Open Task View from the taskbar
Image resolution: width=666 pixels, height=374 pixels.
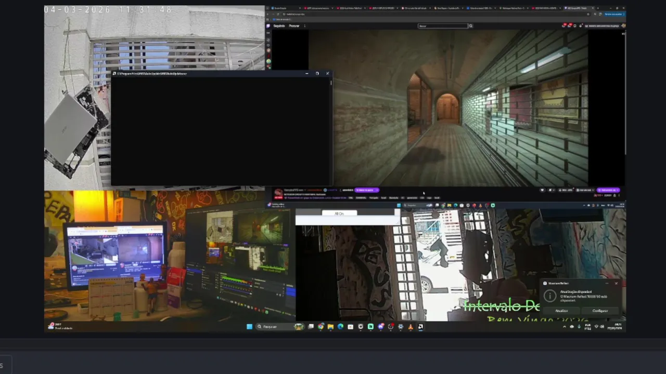(311, 327)
